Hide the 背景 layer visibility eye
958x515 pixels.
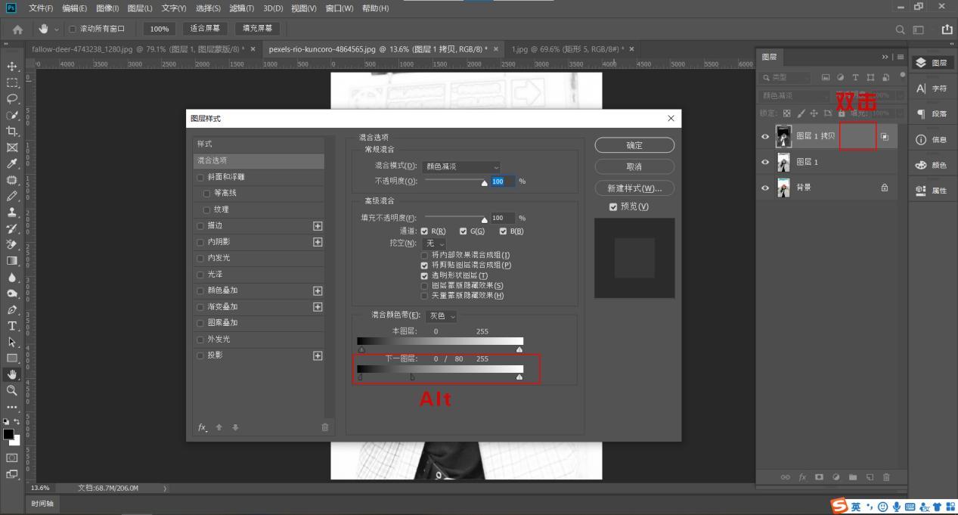764,188
